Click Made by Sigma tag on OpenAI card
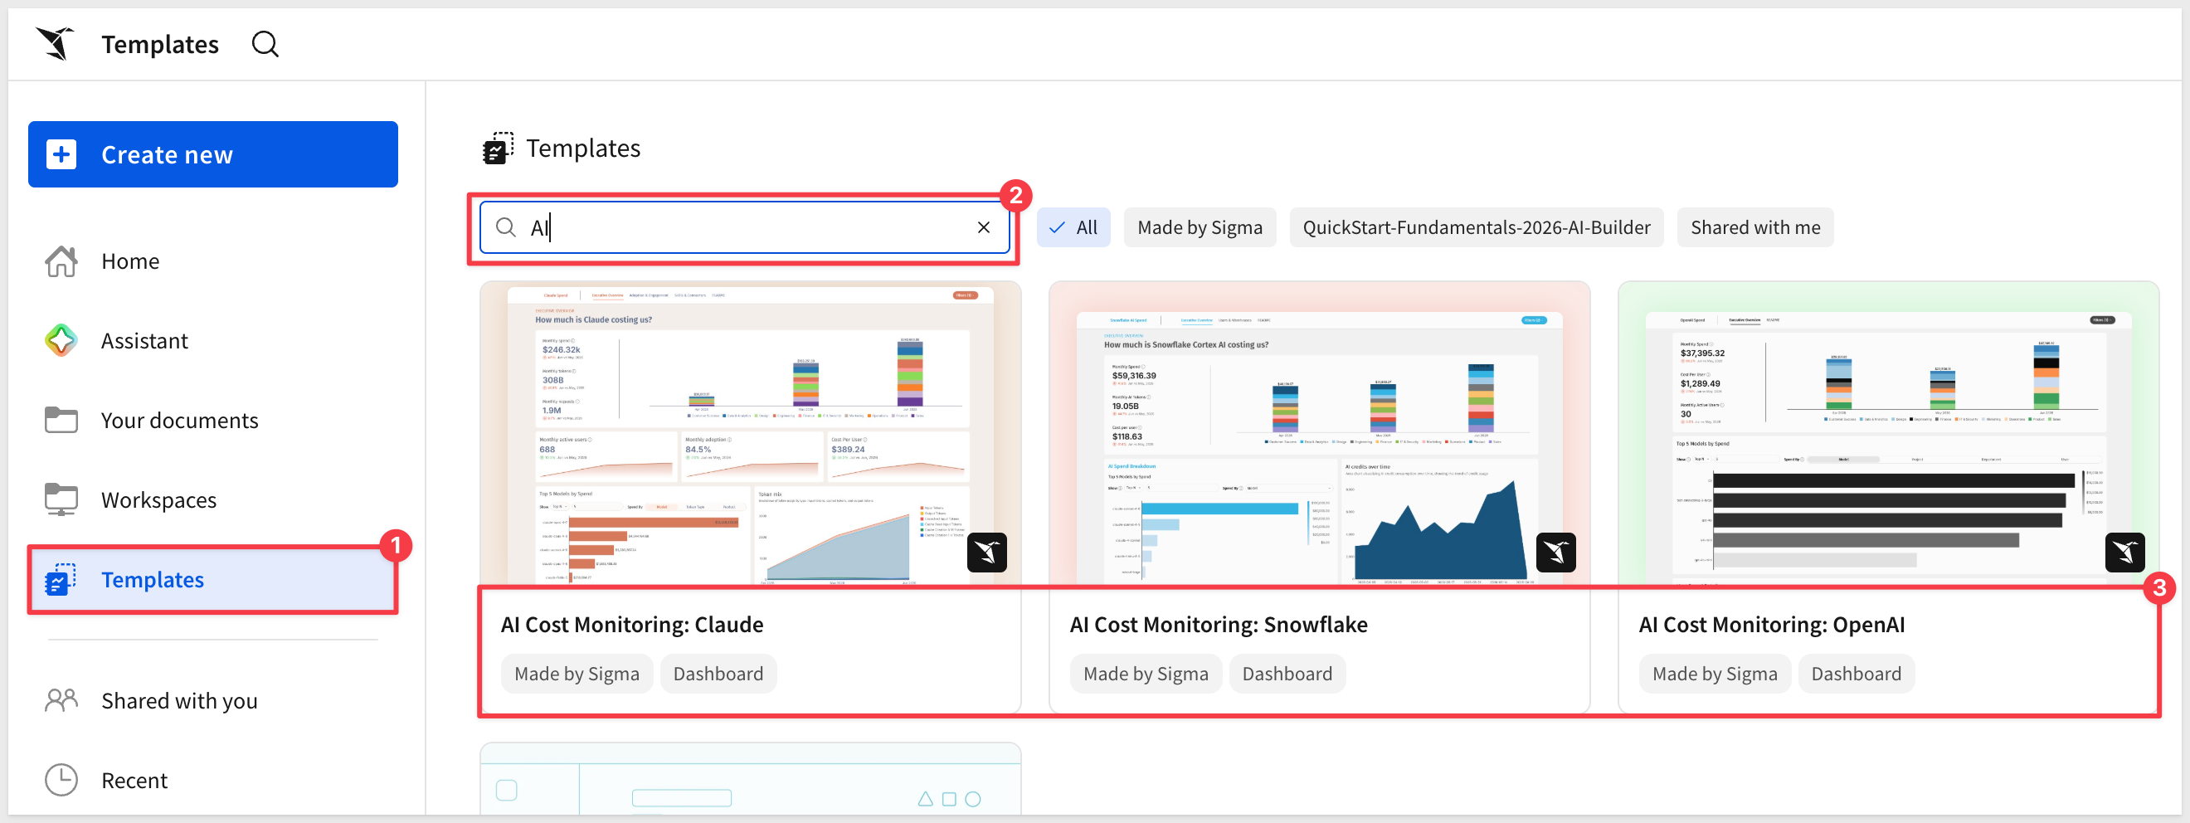The height and width of the screenshot is (823, 2190). pos(1715,674)
